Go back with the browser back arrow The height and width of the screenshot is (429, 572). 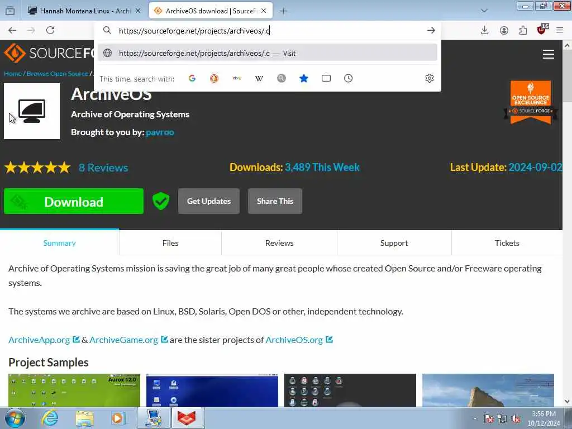click(x=12, y=30)
